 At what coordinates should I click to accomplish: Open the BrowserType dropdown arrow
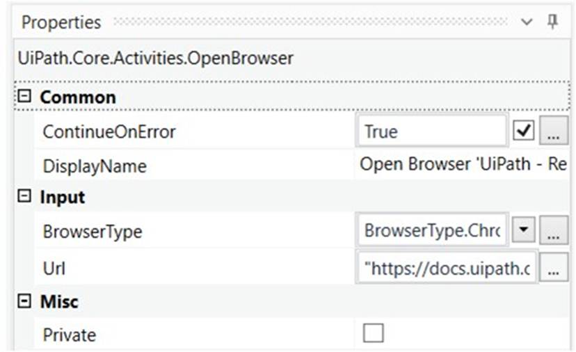coord(523,230)
